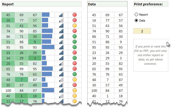This screenshot has height=108, width=174.
Task: Click green traffic light in row starting 86
Action: (x=75, y=36)
